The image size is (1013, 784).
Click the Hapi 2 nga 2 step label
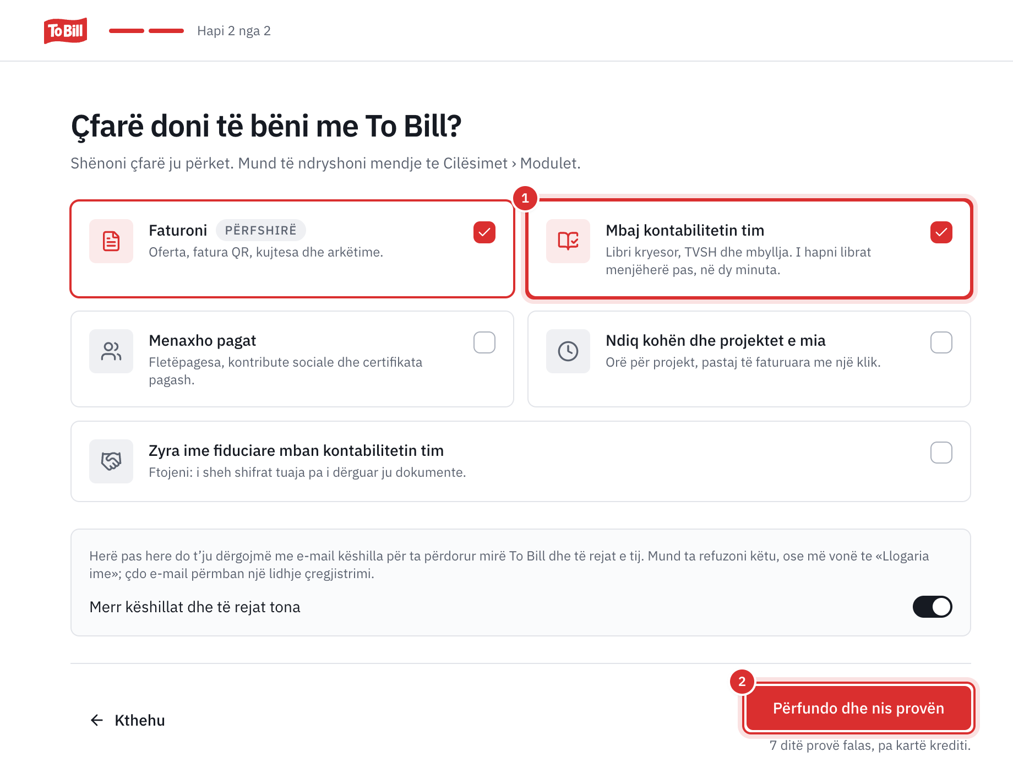point(234,31)
